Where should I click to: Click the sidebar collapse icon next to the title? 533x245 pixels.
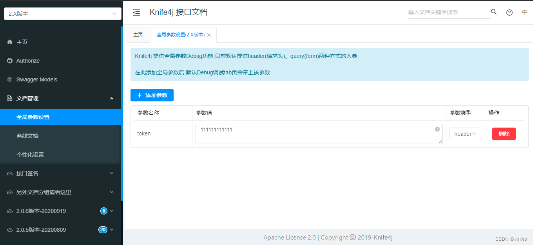point(136,12)
